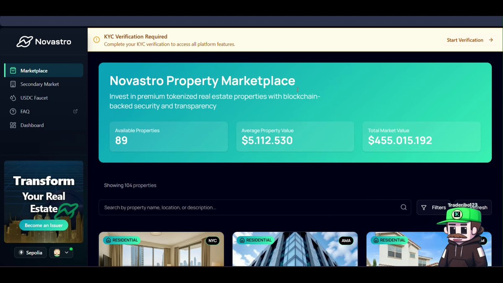Click the 'KYC Verification Required' title

(136, 36)
